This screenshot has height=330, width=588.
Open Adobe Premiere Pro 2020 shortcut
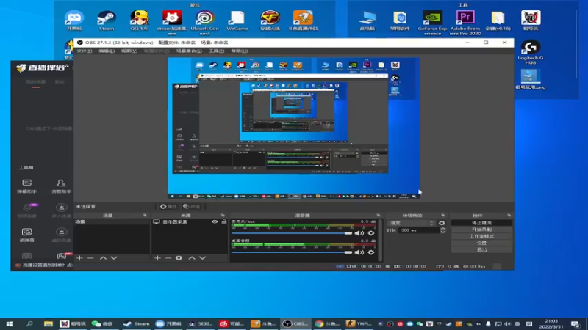click(x=465, y=23)
